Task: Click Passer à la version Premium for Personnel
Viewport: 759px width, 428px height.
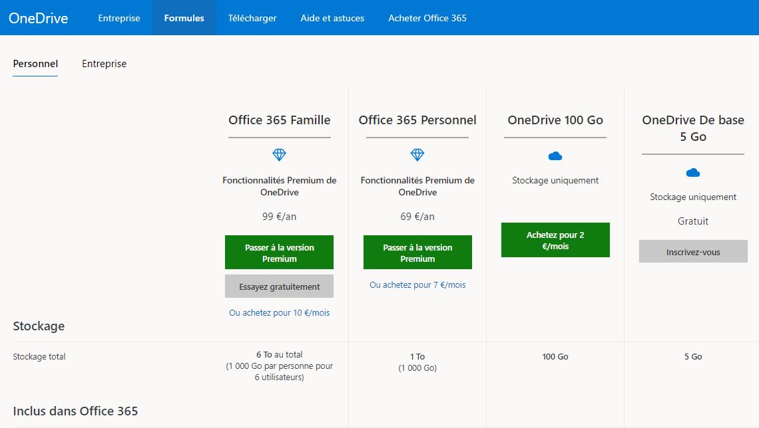Action: (x=417, y=252)
